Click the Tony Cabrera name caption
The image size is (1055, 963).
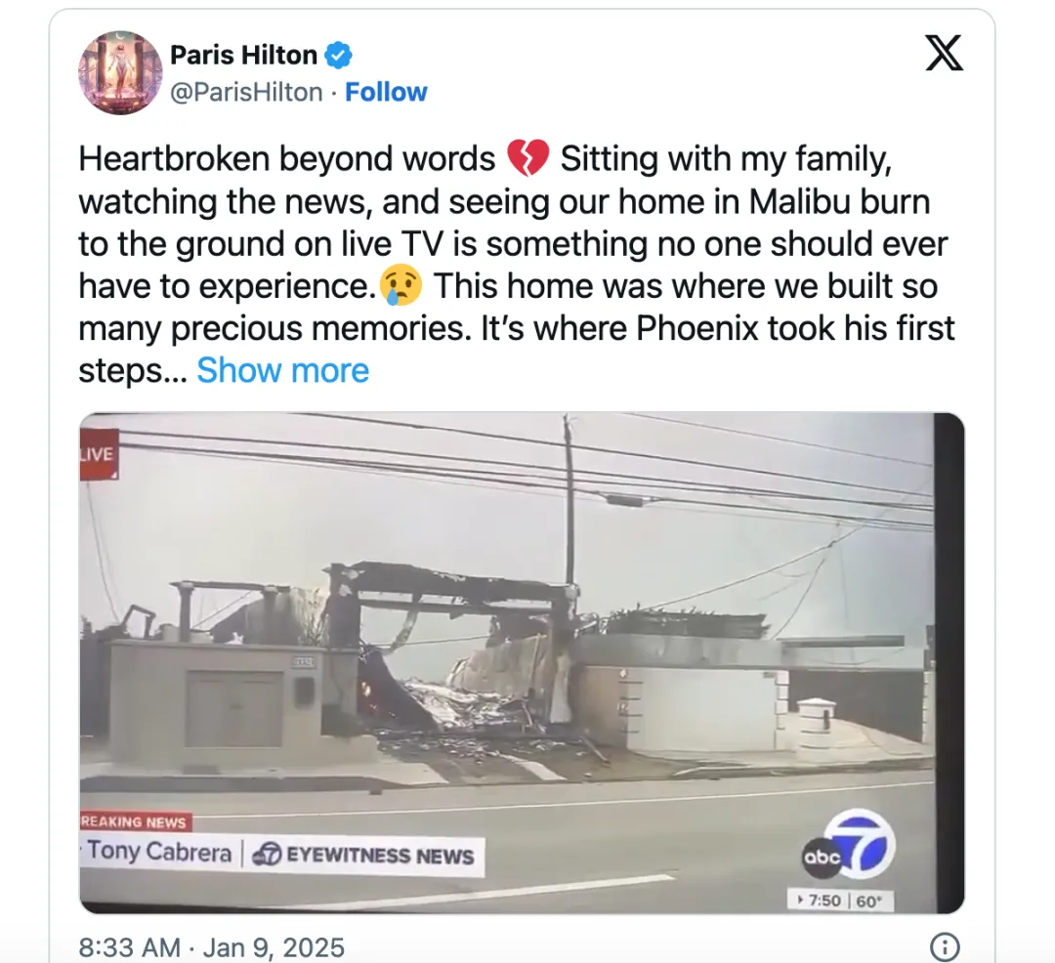159,852
